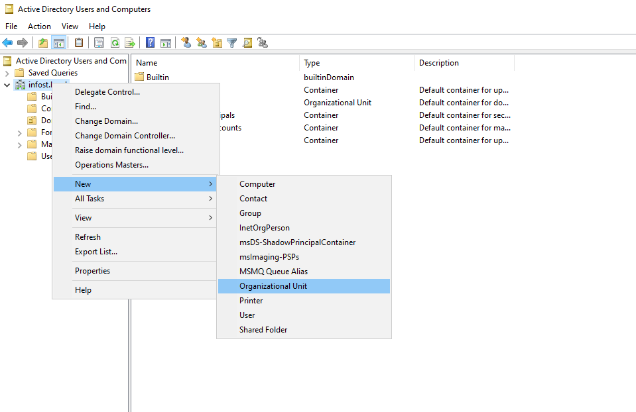Create new Shared Folder object

(x=304, y=330)
